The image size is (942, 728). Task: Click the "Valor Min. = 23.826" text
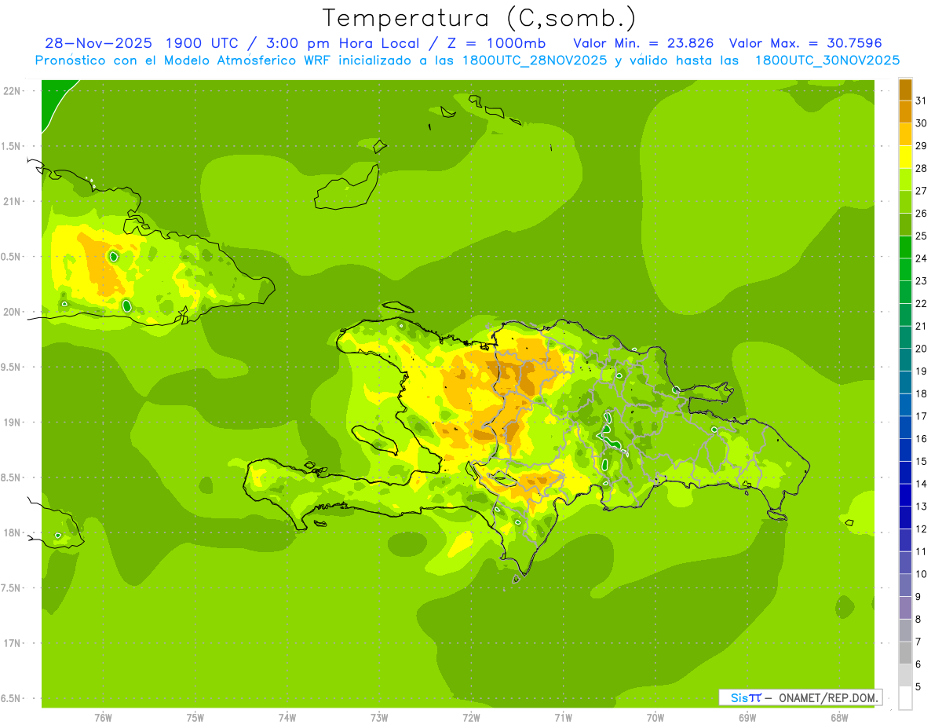(644, 42)
